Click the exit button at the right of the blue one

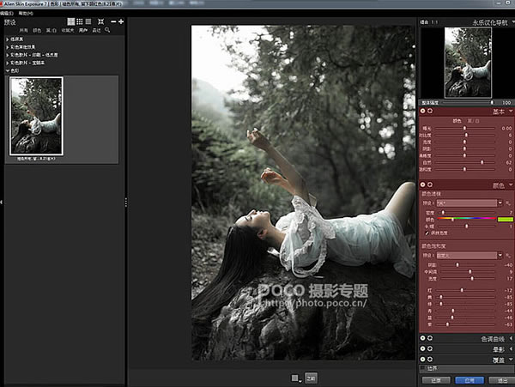tap(502, 380)
